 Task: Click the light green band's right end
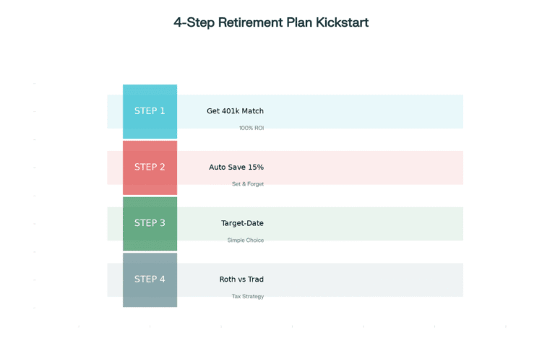click(455, 223)
